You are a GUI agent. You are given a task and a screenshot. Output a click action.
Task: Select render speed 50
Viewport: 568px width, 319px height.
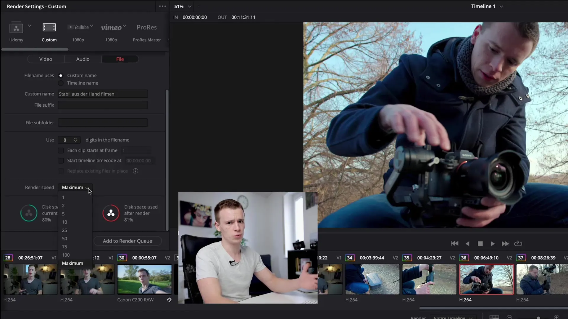tap(75, 239)
